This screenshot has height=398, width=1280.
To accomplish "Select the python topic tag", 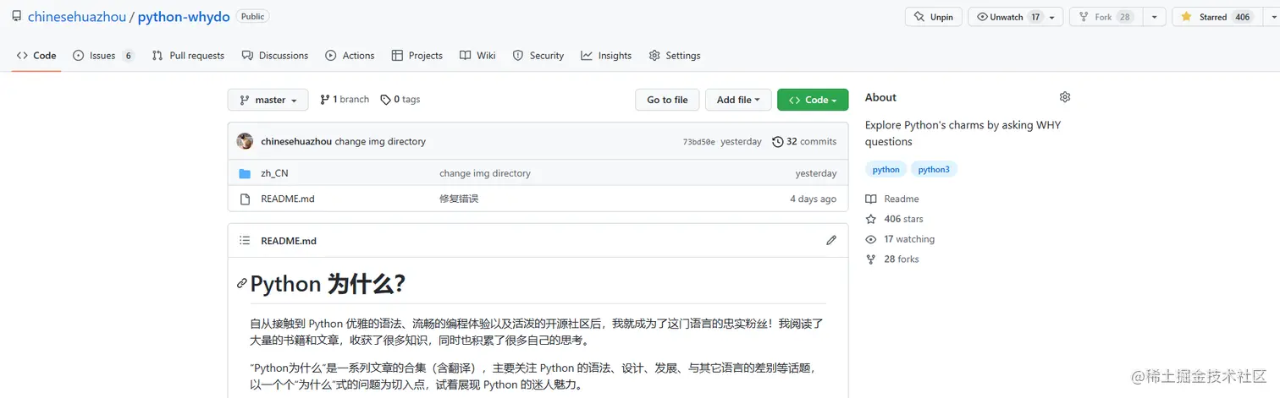I will point(886,170).
